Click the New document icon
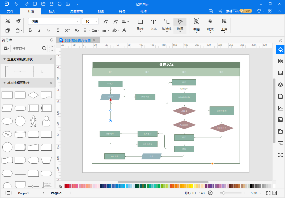Viewport: 285px width, 198px height. point(35,4)
